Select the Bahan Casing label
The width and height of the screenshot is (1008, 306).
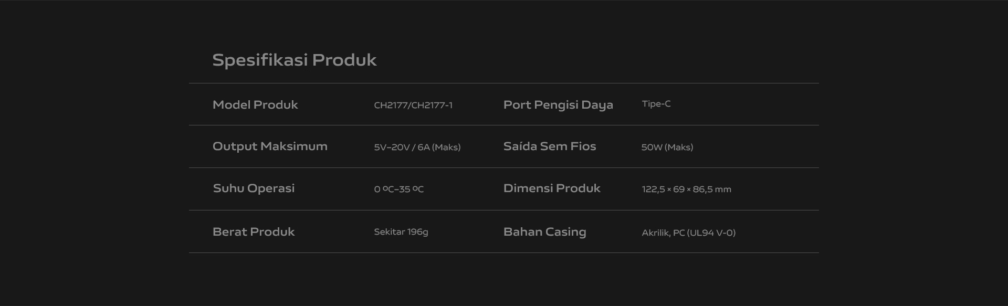544,232
